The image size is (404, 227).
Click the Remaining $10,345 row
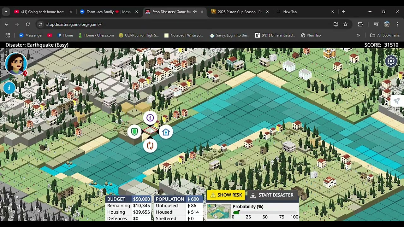[x=128, y=206]
